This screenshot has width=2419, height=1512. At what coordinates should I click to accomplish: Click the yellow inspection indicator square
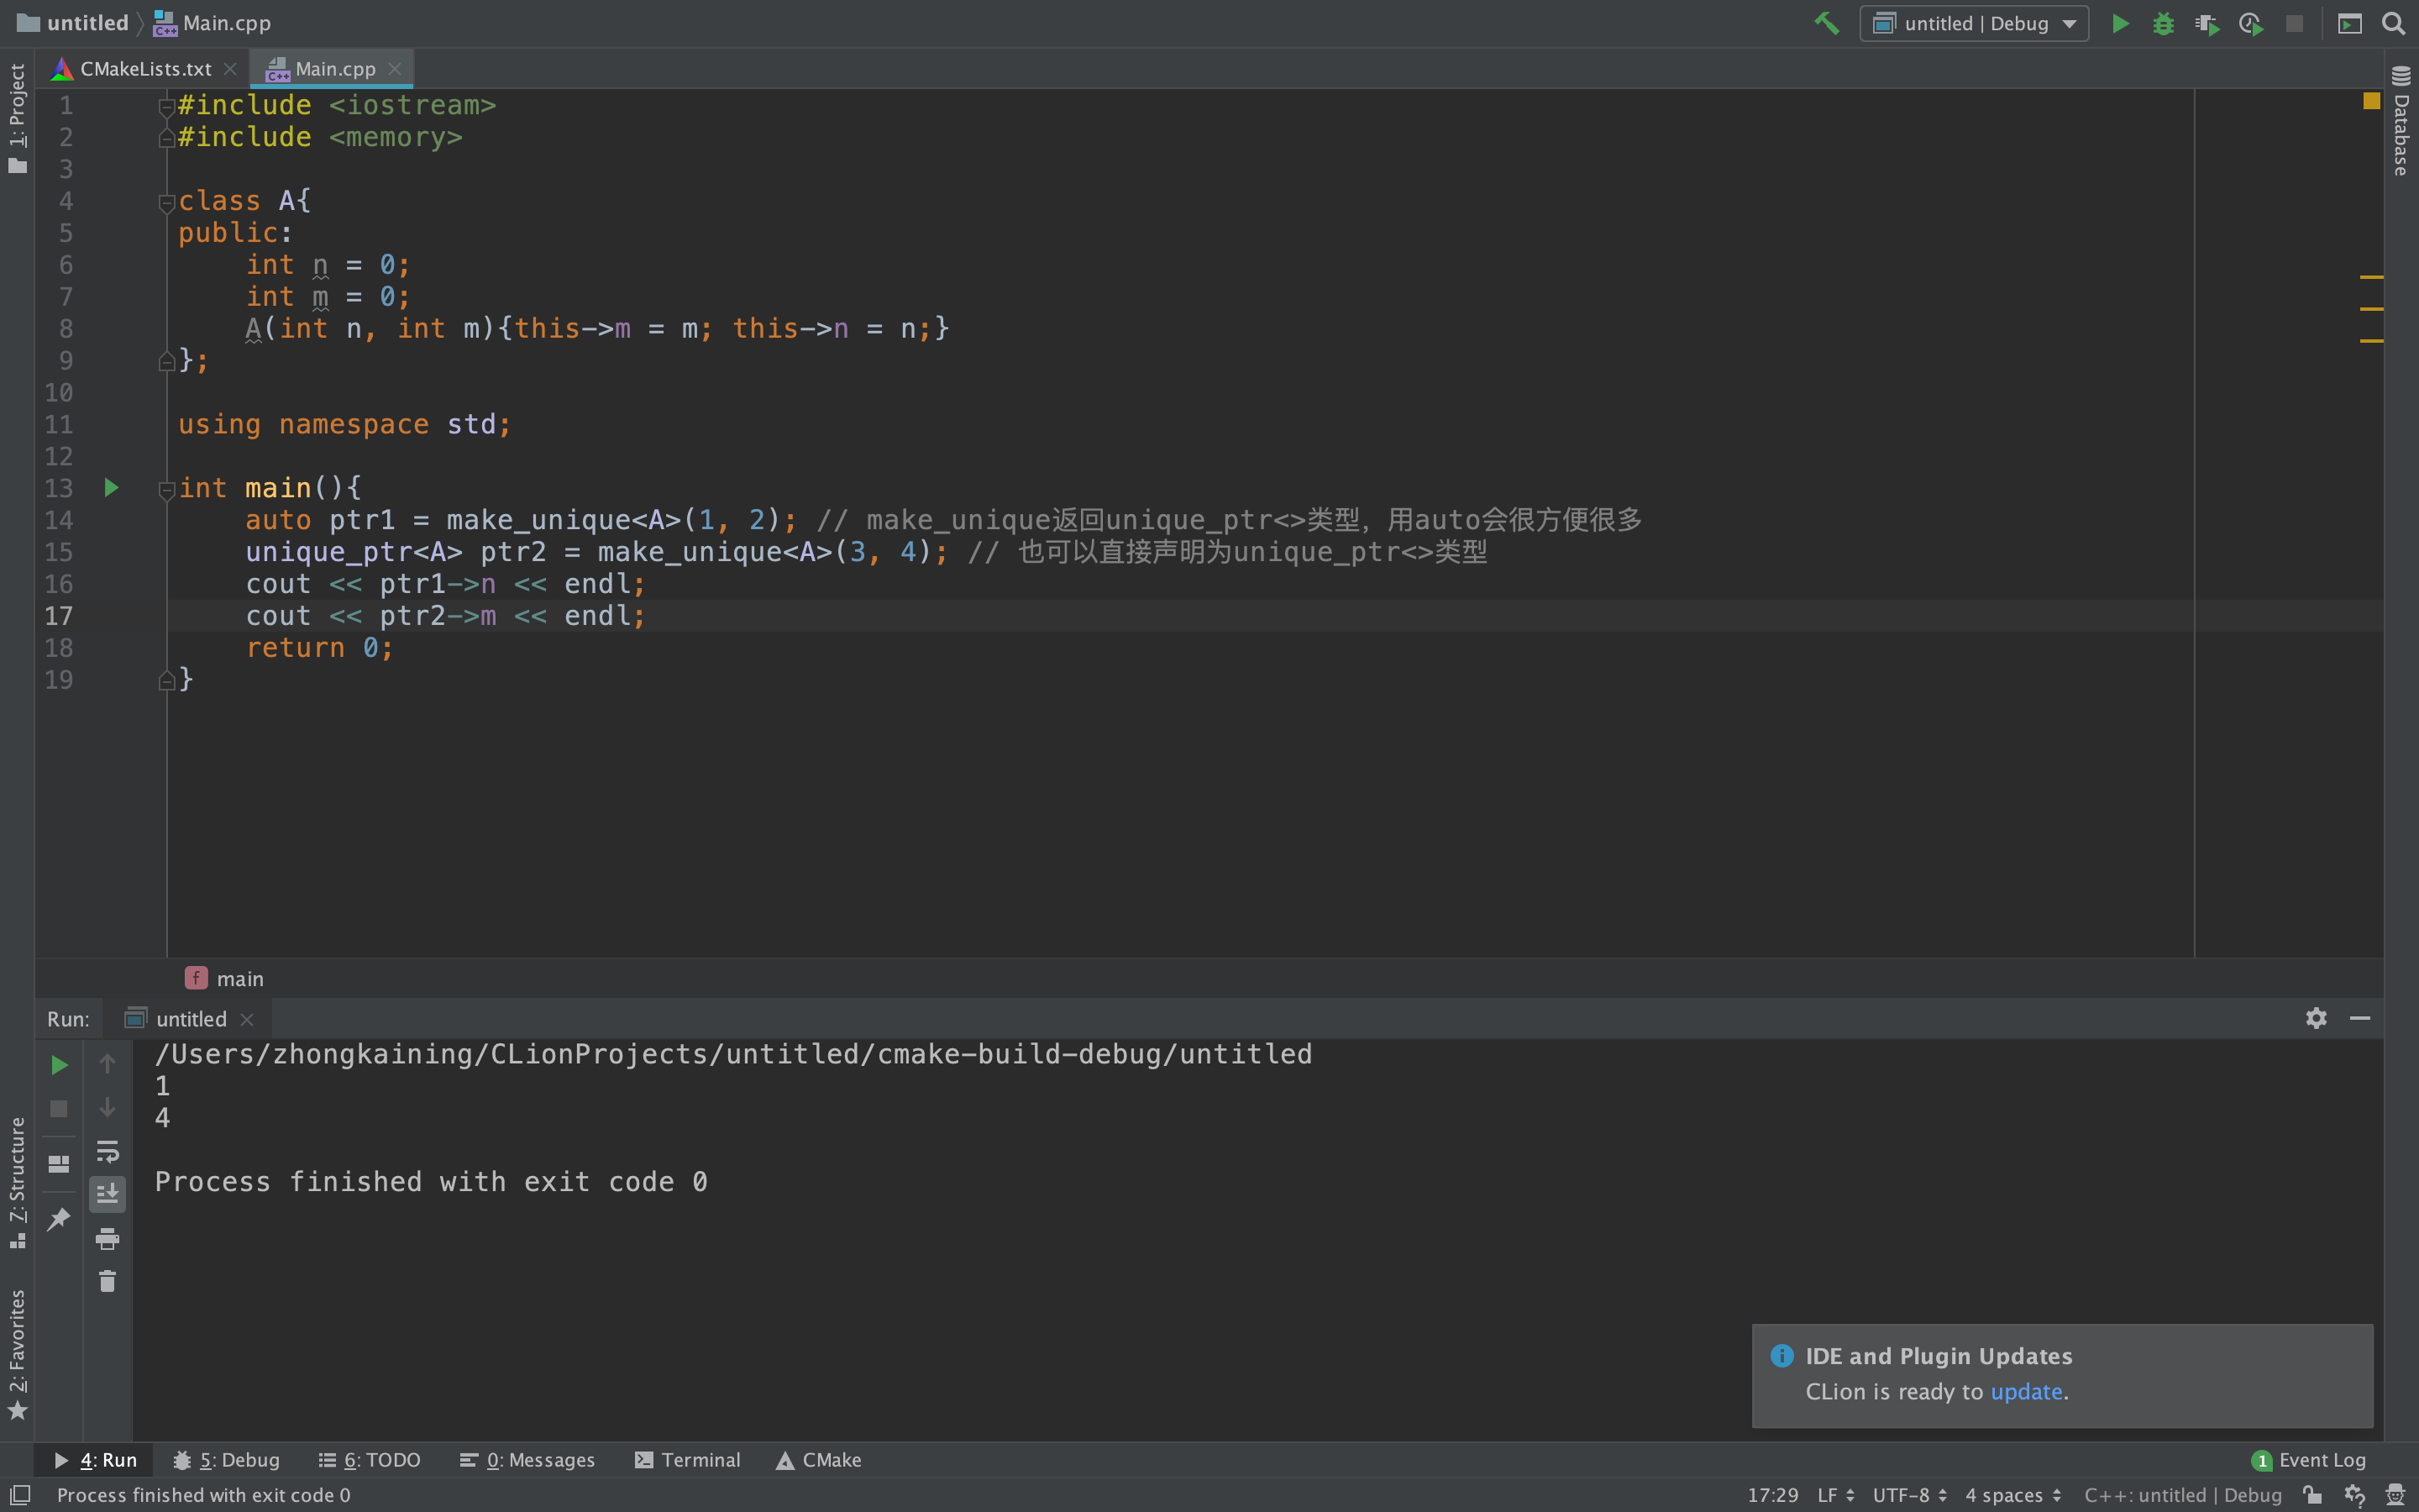click(x=2371, y=101)
